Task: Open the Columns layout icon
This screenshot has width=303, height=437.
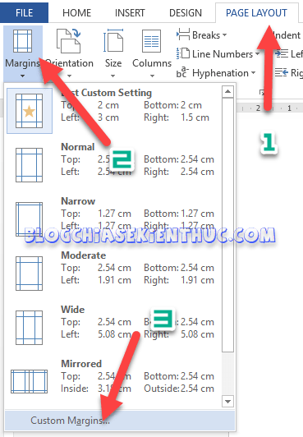Action: point(151,41)
